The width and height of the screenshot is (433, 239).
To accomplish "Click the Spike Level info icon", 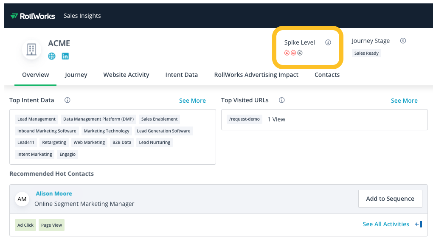I will point(328,42).
